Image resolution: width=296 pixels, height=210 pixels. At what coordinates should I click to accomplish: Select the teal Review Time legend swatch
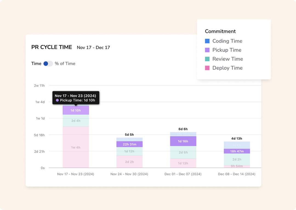207,59
